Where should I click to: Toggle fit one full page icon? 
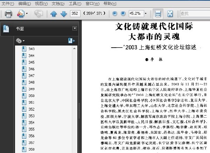pos(170,14)
